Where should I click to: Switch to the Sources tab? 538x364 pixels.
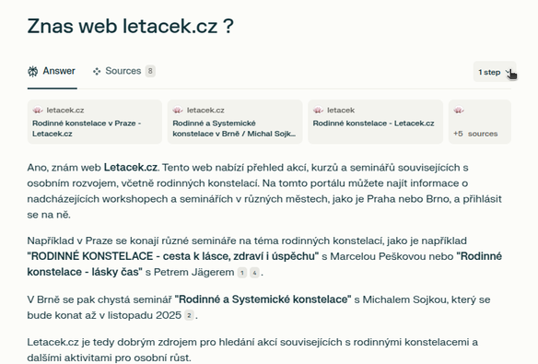123,71
